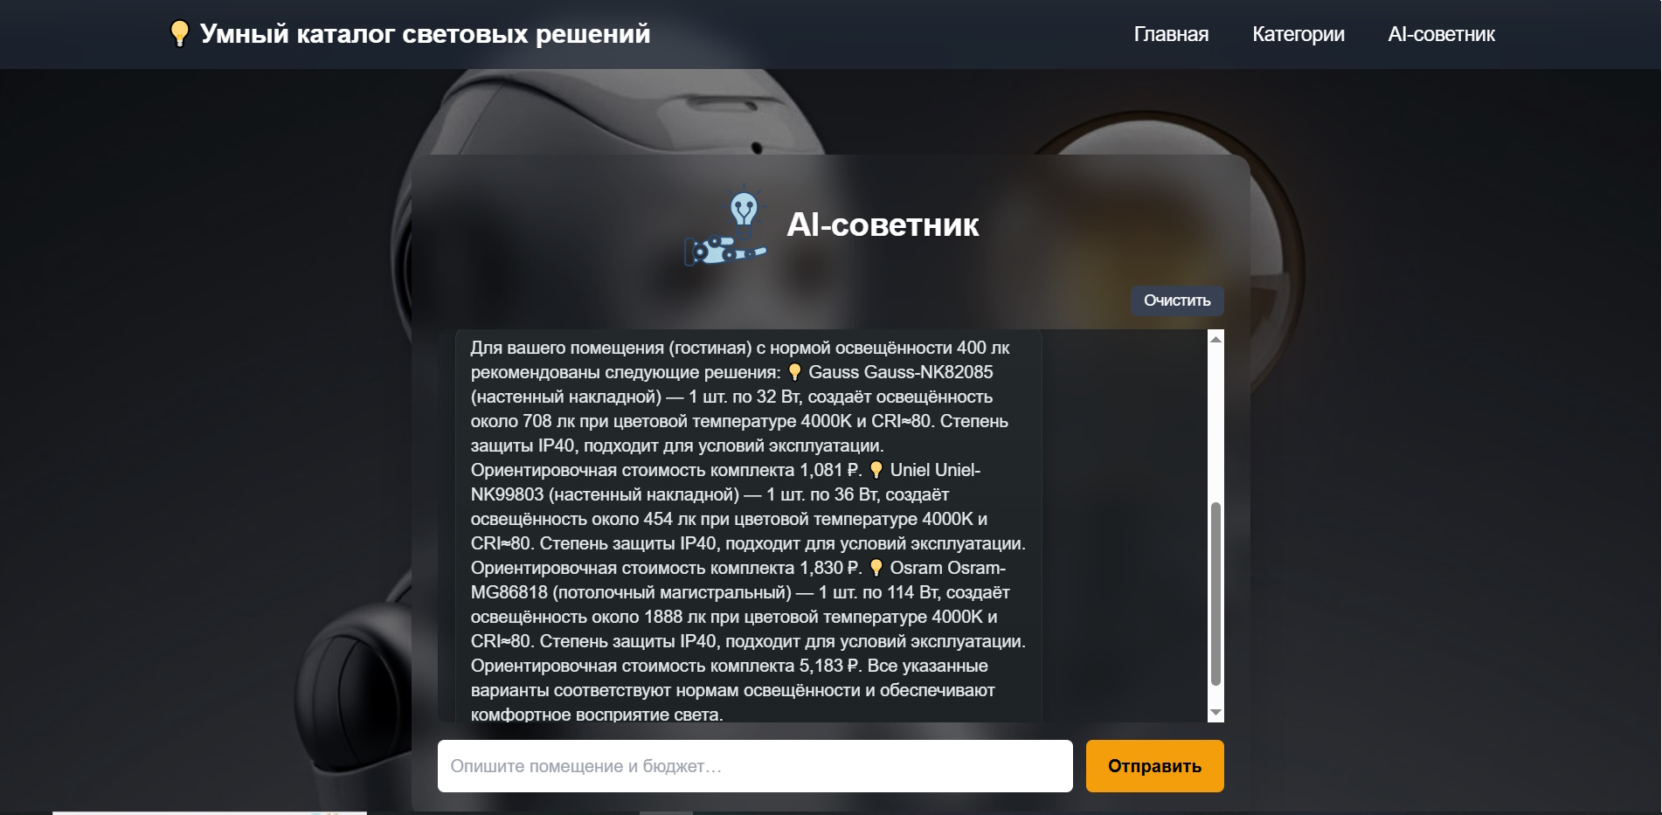Screen dimensions: 1662x815
Task: Click the chat scrollbar thumb
Action: pyautogui.click(x=1215, y=594)
